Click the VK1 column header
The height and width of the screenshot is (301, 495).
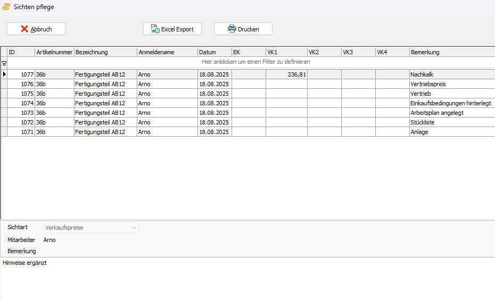point(286,52)
